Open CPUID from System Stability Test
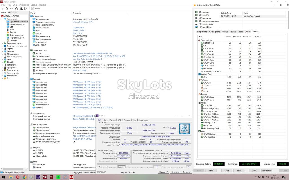289x180 pixels. pos(254,171)
